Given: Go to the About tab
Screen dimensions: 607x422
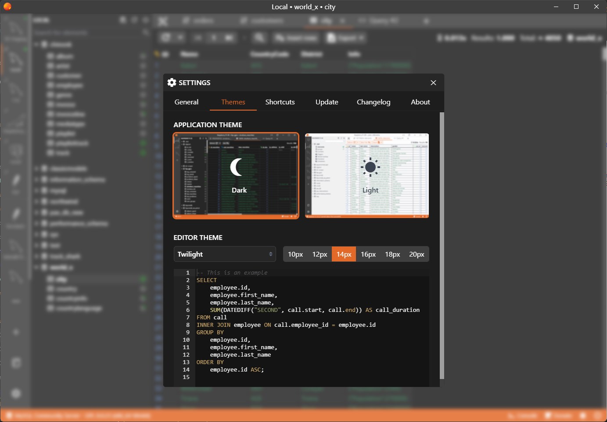Looking at the screenshot, I should 420,102.
